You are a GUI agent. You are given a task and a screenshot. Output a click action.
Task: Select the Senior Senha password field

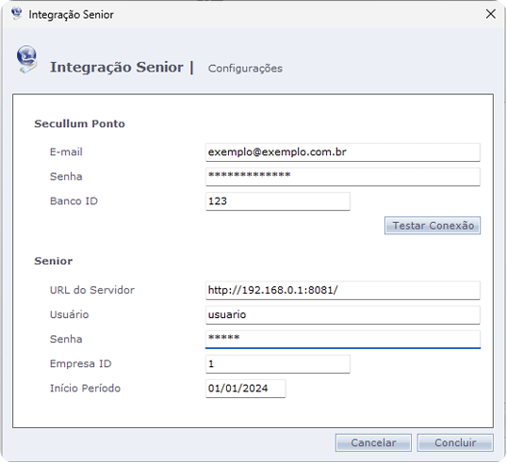[x=343, y=340]
